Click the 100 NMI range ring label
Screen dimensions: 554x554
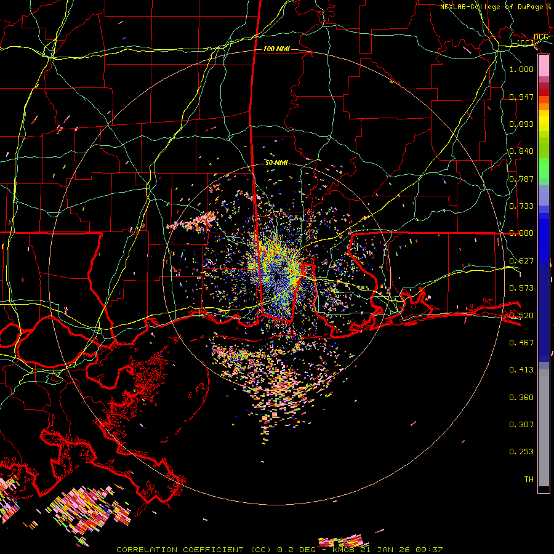point(276,49)
